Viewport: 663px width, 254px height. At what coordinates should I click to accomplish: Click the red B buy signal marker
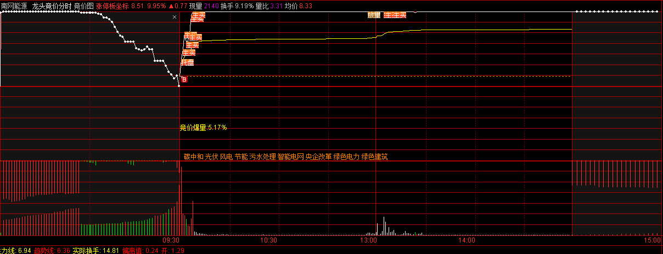point(184,80)
